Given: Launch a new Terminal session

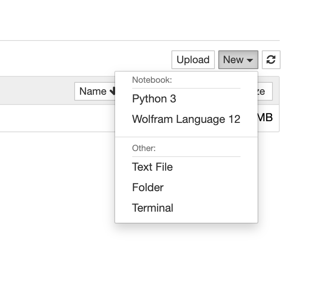Looking at the screenshot, I should click(x=152, y=208).
